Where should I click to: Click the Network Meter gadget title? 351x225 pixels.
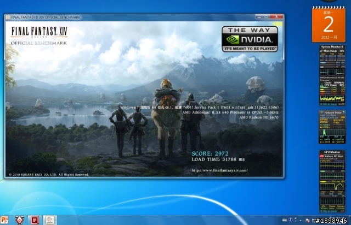333,112
